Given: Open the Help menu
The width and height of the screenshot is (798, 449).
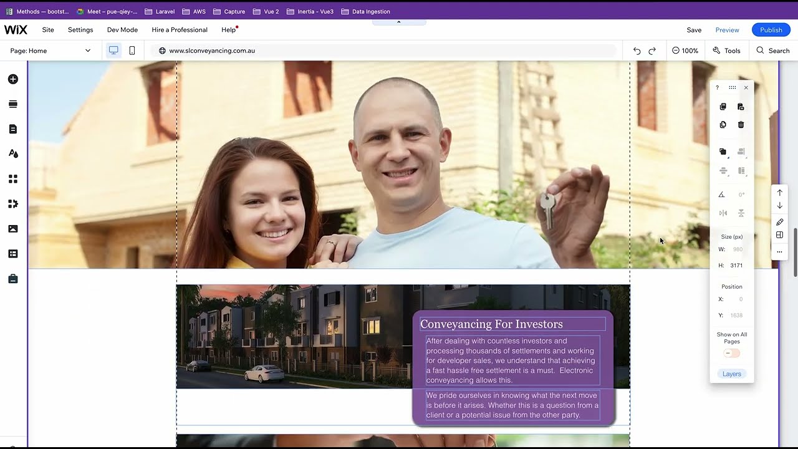Looking at the screenshot, I should point(228,30).
